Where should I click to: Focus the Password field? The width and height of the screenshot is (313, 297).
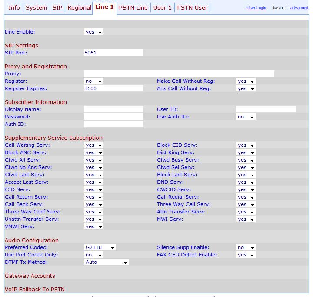coord(113,117)
